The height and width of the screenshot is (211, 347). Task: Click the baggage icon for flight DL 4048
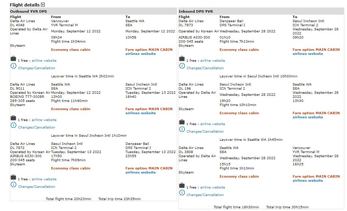(x=13, y=59)
